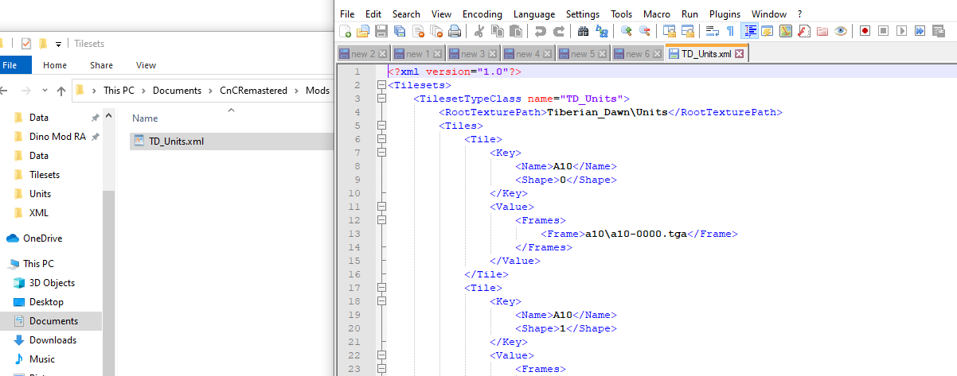
Task: Collapse the Key fold at line 7
Action: click(381, 153)
